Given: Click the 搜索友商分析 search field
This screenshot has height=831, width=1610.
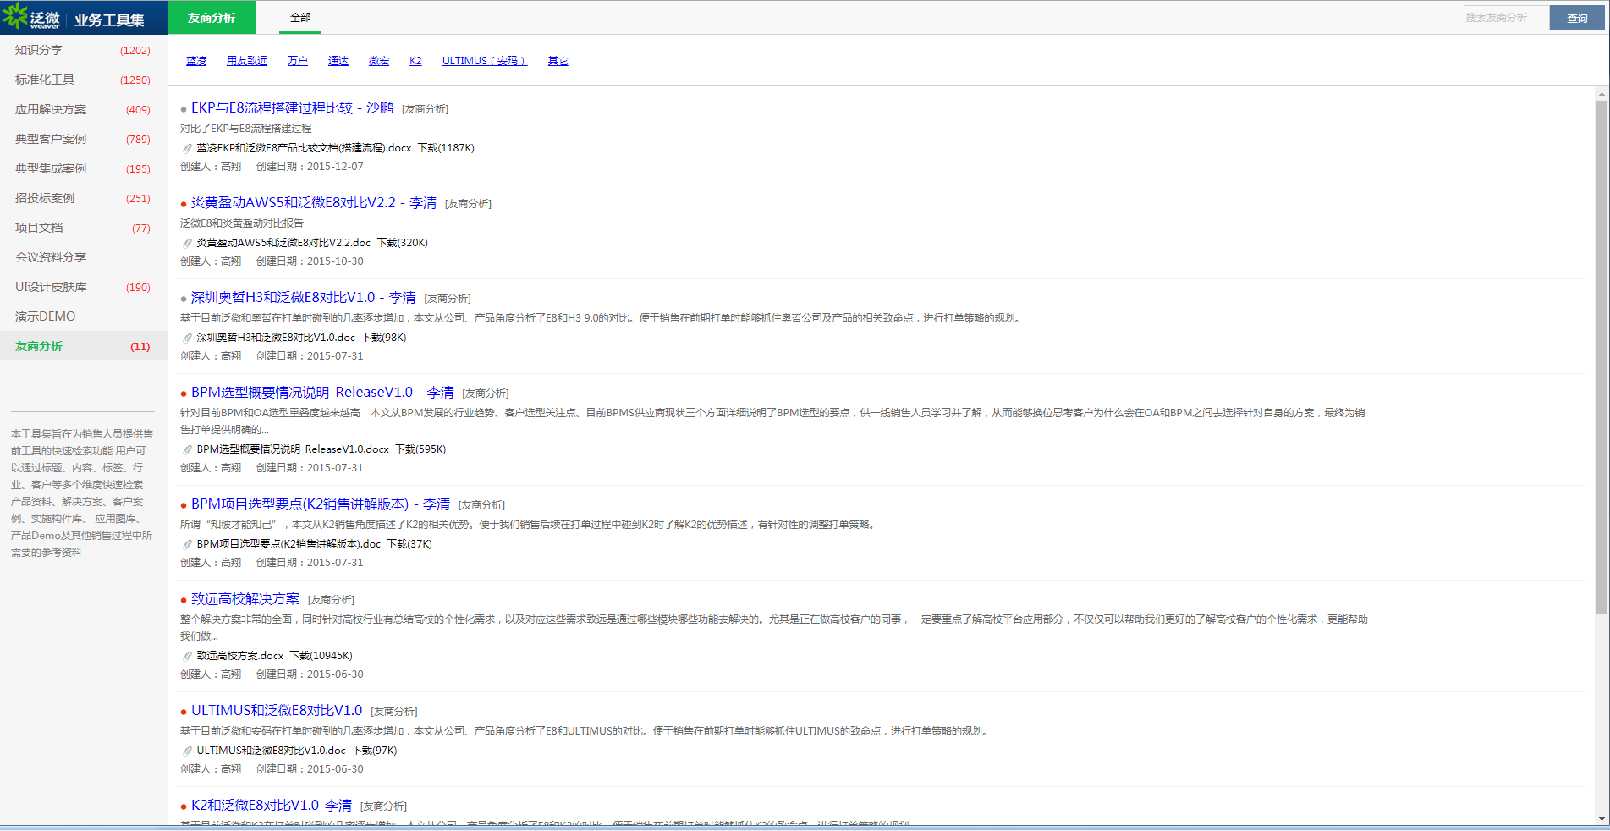Looking at the screenshot, I should click(1506, 18).
